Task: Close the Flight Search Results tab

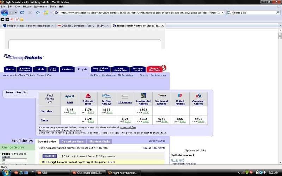Action: pyautogui.click(x=163, y=26)
